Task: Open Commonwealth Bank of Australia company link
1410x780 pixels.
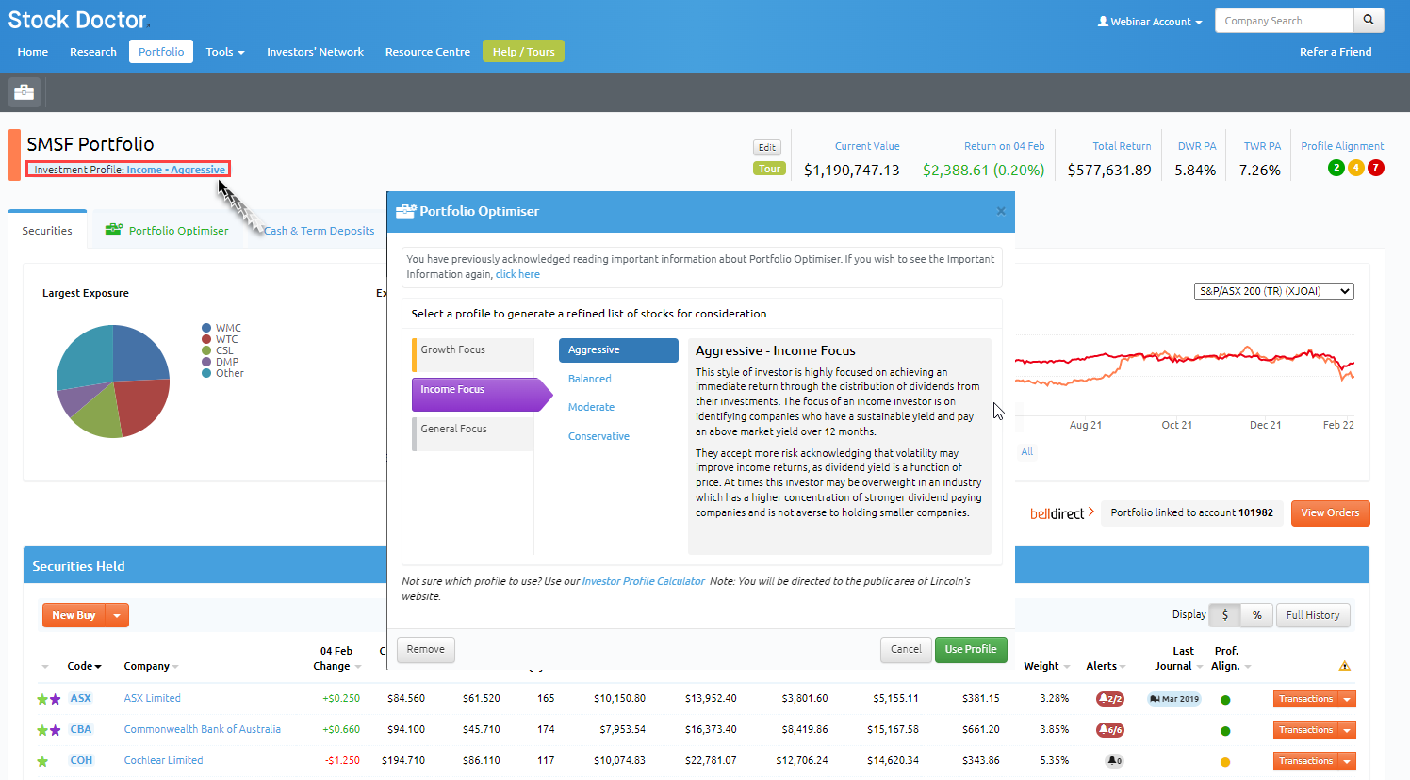Action: pyautogui.click(x=202, y=729)
